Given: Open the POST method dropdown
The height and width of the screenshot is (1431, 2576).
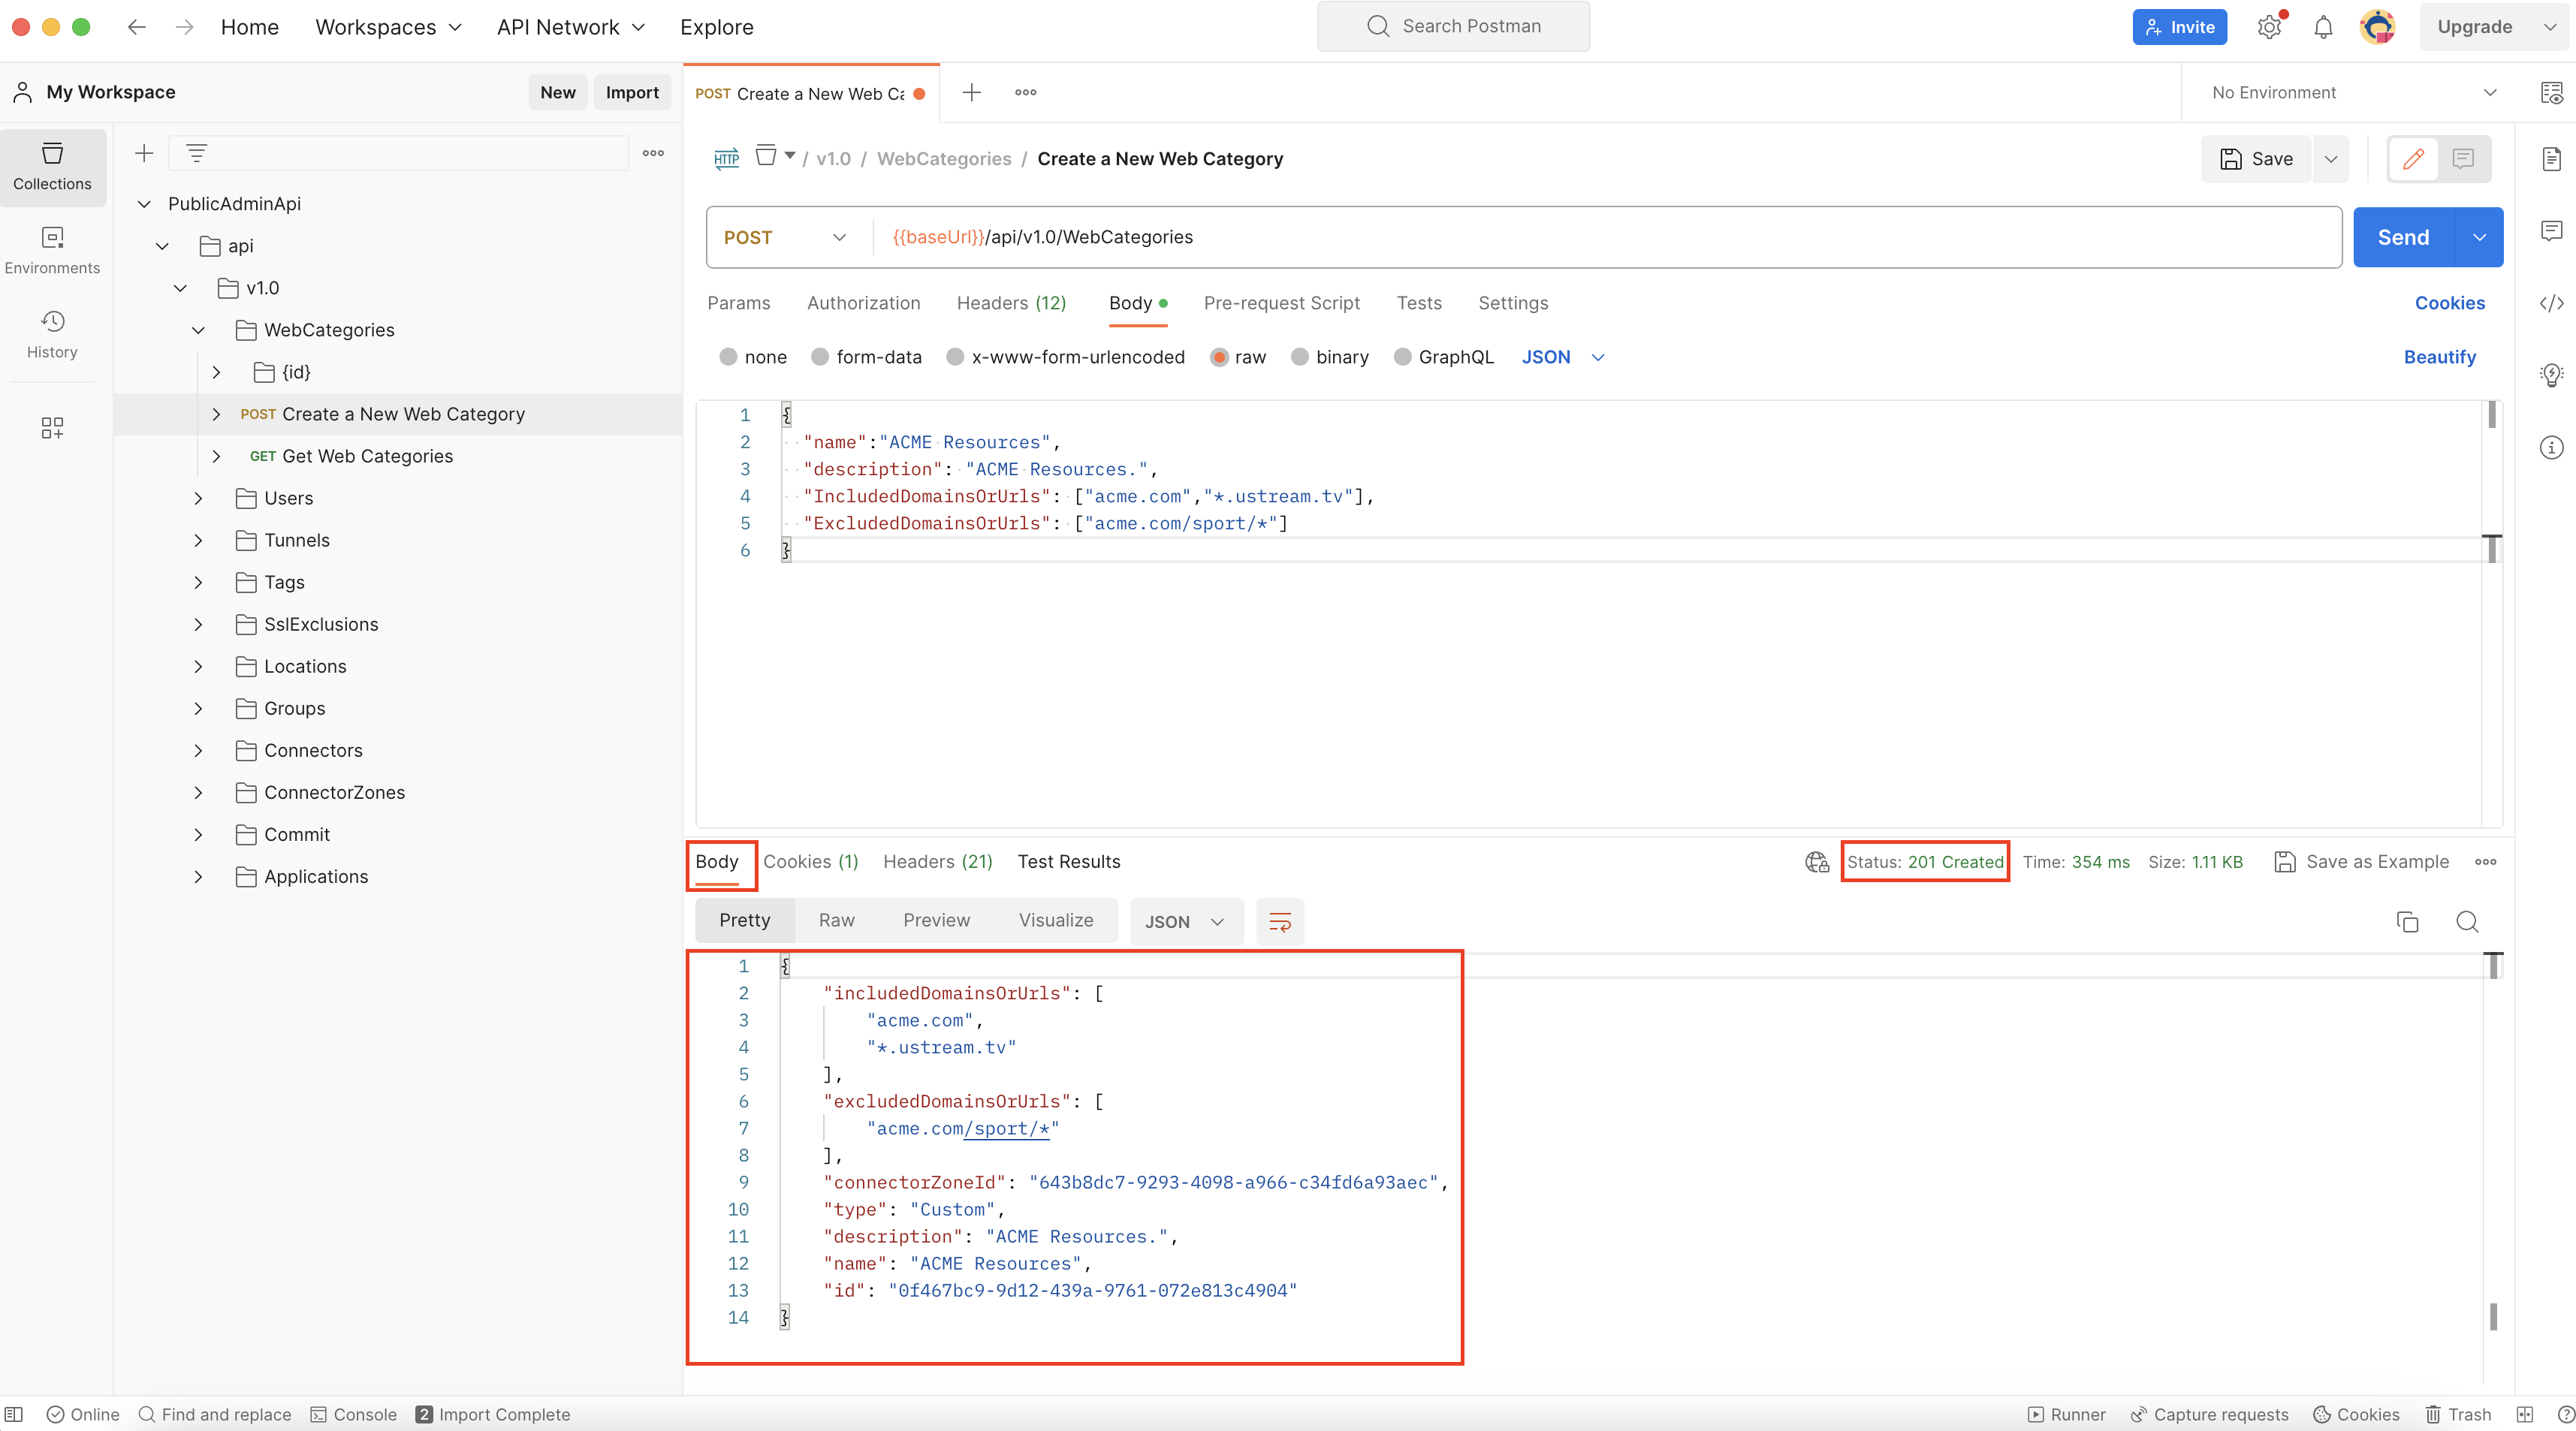Looking at the screenshot, I should click(785, 237).
